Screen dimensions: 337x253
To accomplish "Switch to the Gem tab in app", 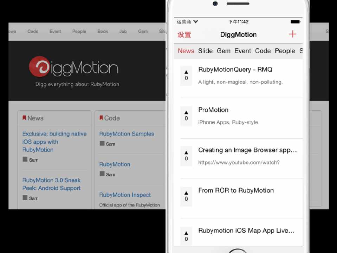I will click(223, 51).
